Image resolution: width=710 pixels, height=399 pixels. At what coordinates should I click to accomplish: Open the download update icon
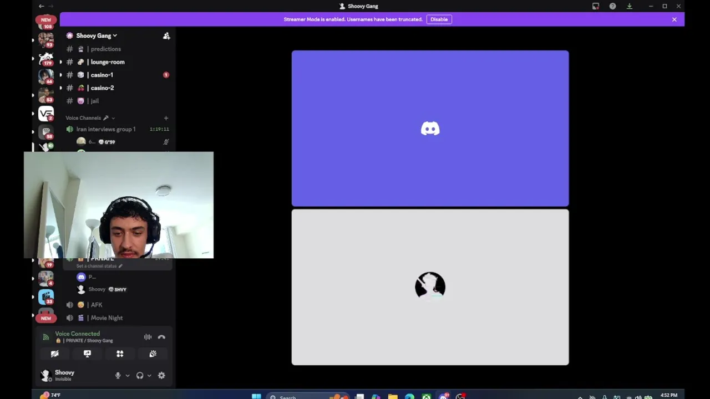point(630,6)
